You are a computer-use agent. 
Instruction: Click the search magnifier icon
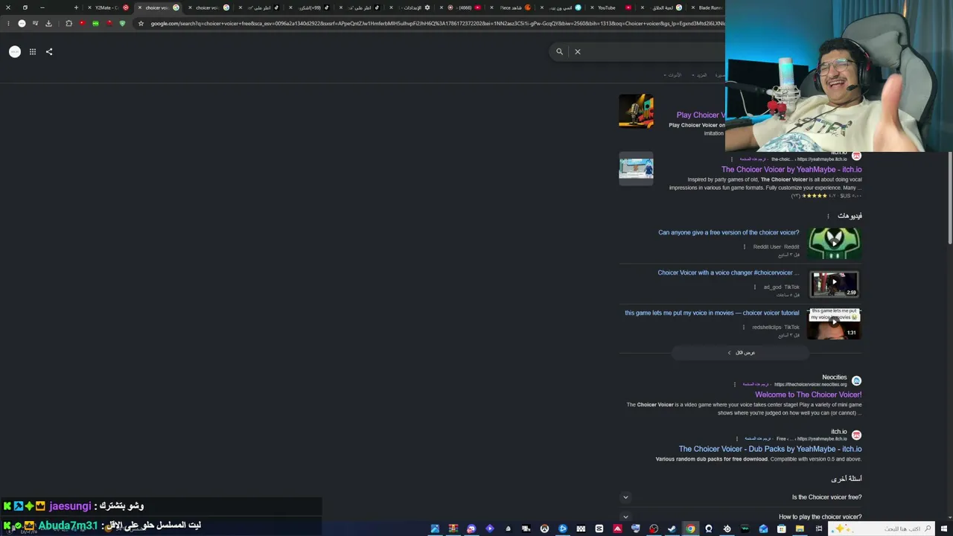point(559,51)
